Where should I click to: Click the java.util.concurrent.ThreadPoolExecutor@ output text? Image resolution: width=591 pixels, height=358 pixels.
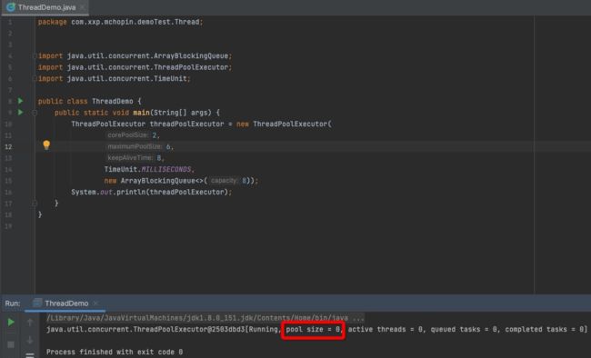128,329
